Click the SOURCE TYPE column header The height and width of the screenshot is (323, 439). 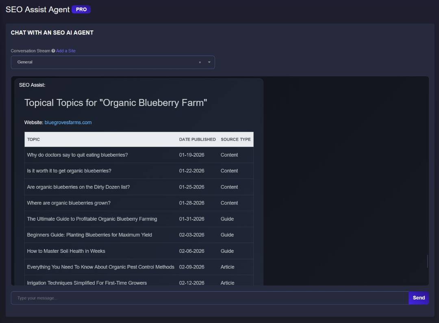tap(236, 140)
